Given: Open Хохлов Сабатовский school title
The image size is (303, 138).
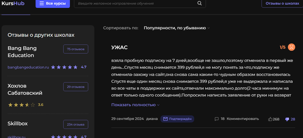Looking at the screenshot, I should tap(25, 89).
